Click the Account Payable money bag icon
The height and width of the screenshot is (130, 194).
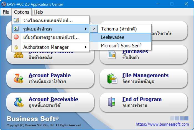(18, 78)
